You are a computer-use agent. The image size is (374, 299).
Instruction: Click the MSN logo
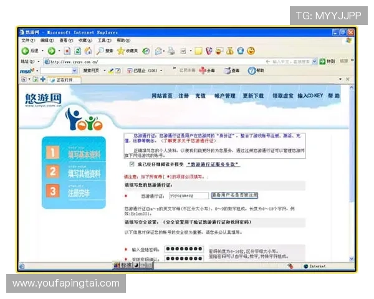(x=27, y=71)
